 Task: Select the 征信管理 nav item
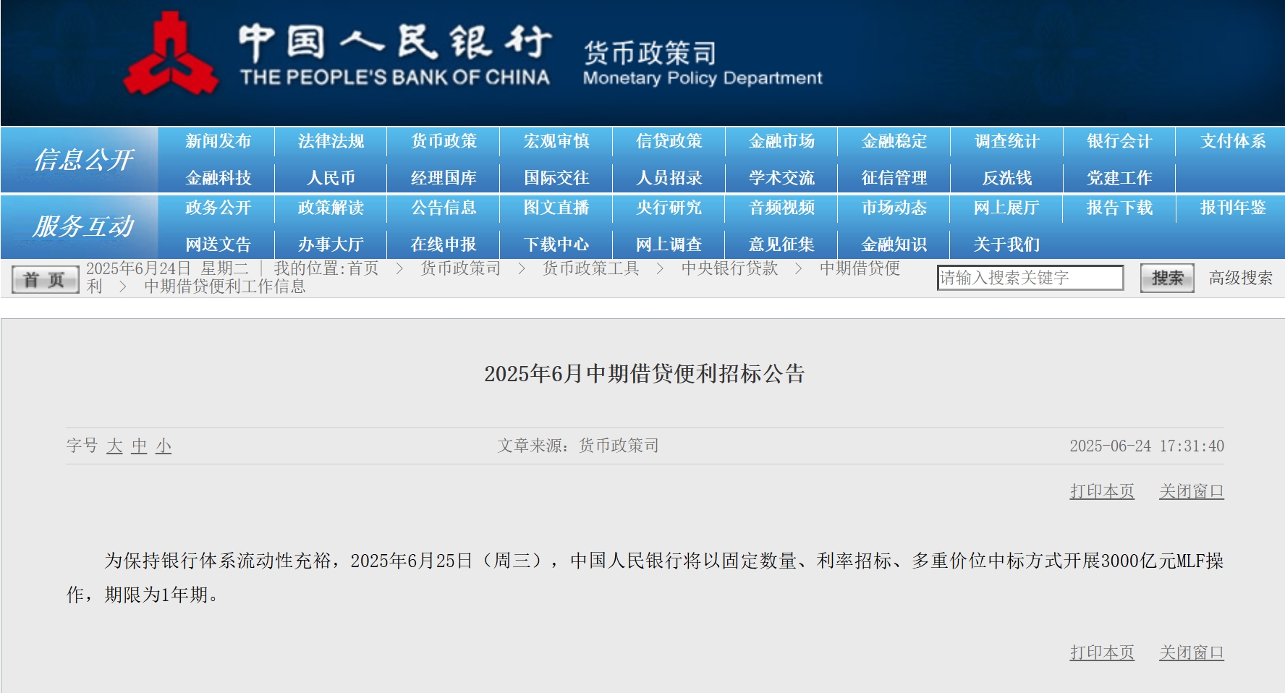894,178
